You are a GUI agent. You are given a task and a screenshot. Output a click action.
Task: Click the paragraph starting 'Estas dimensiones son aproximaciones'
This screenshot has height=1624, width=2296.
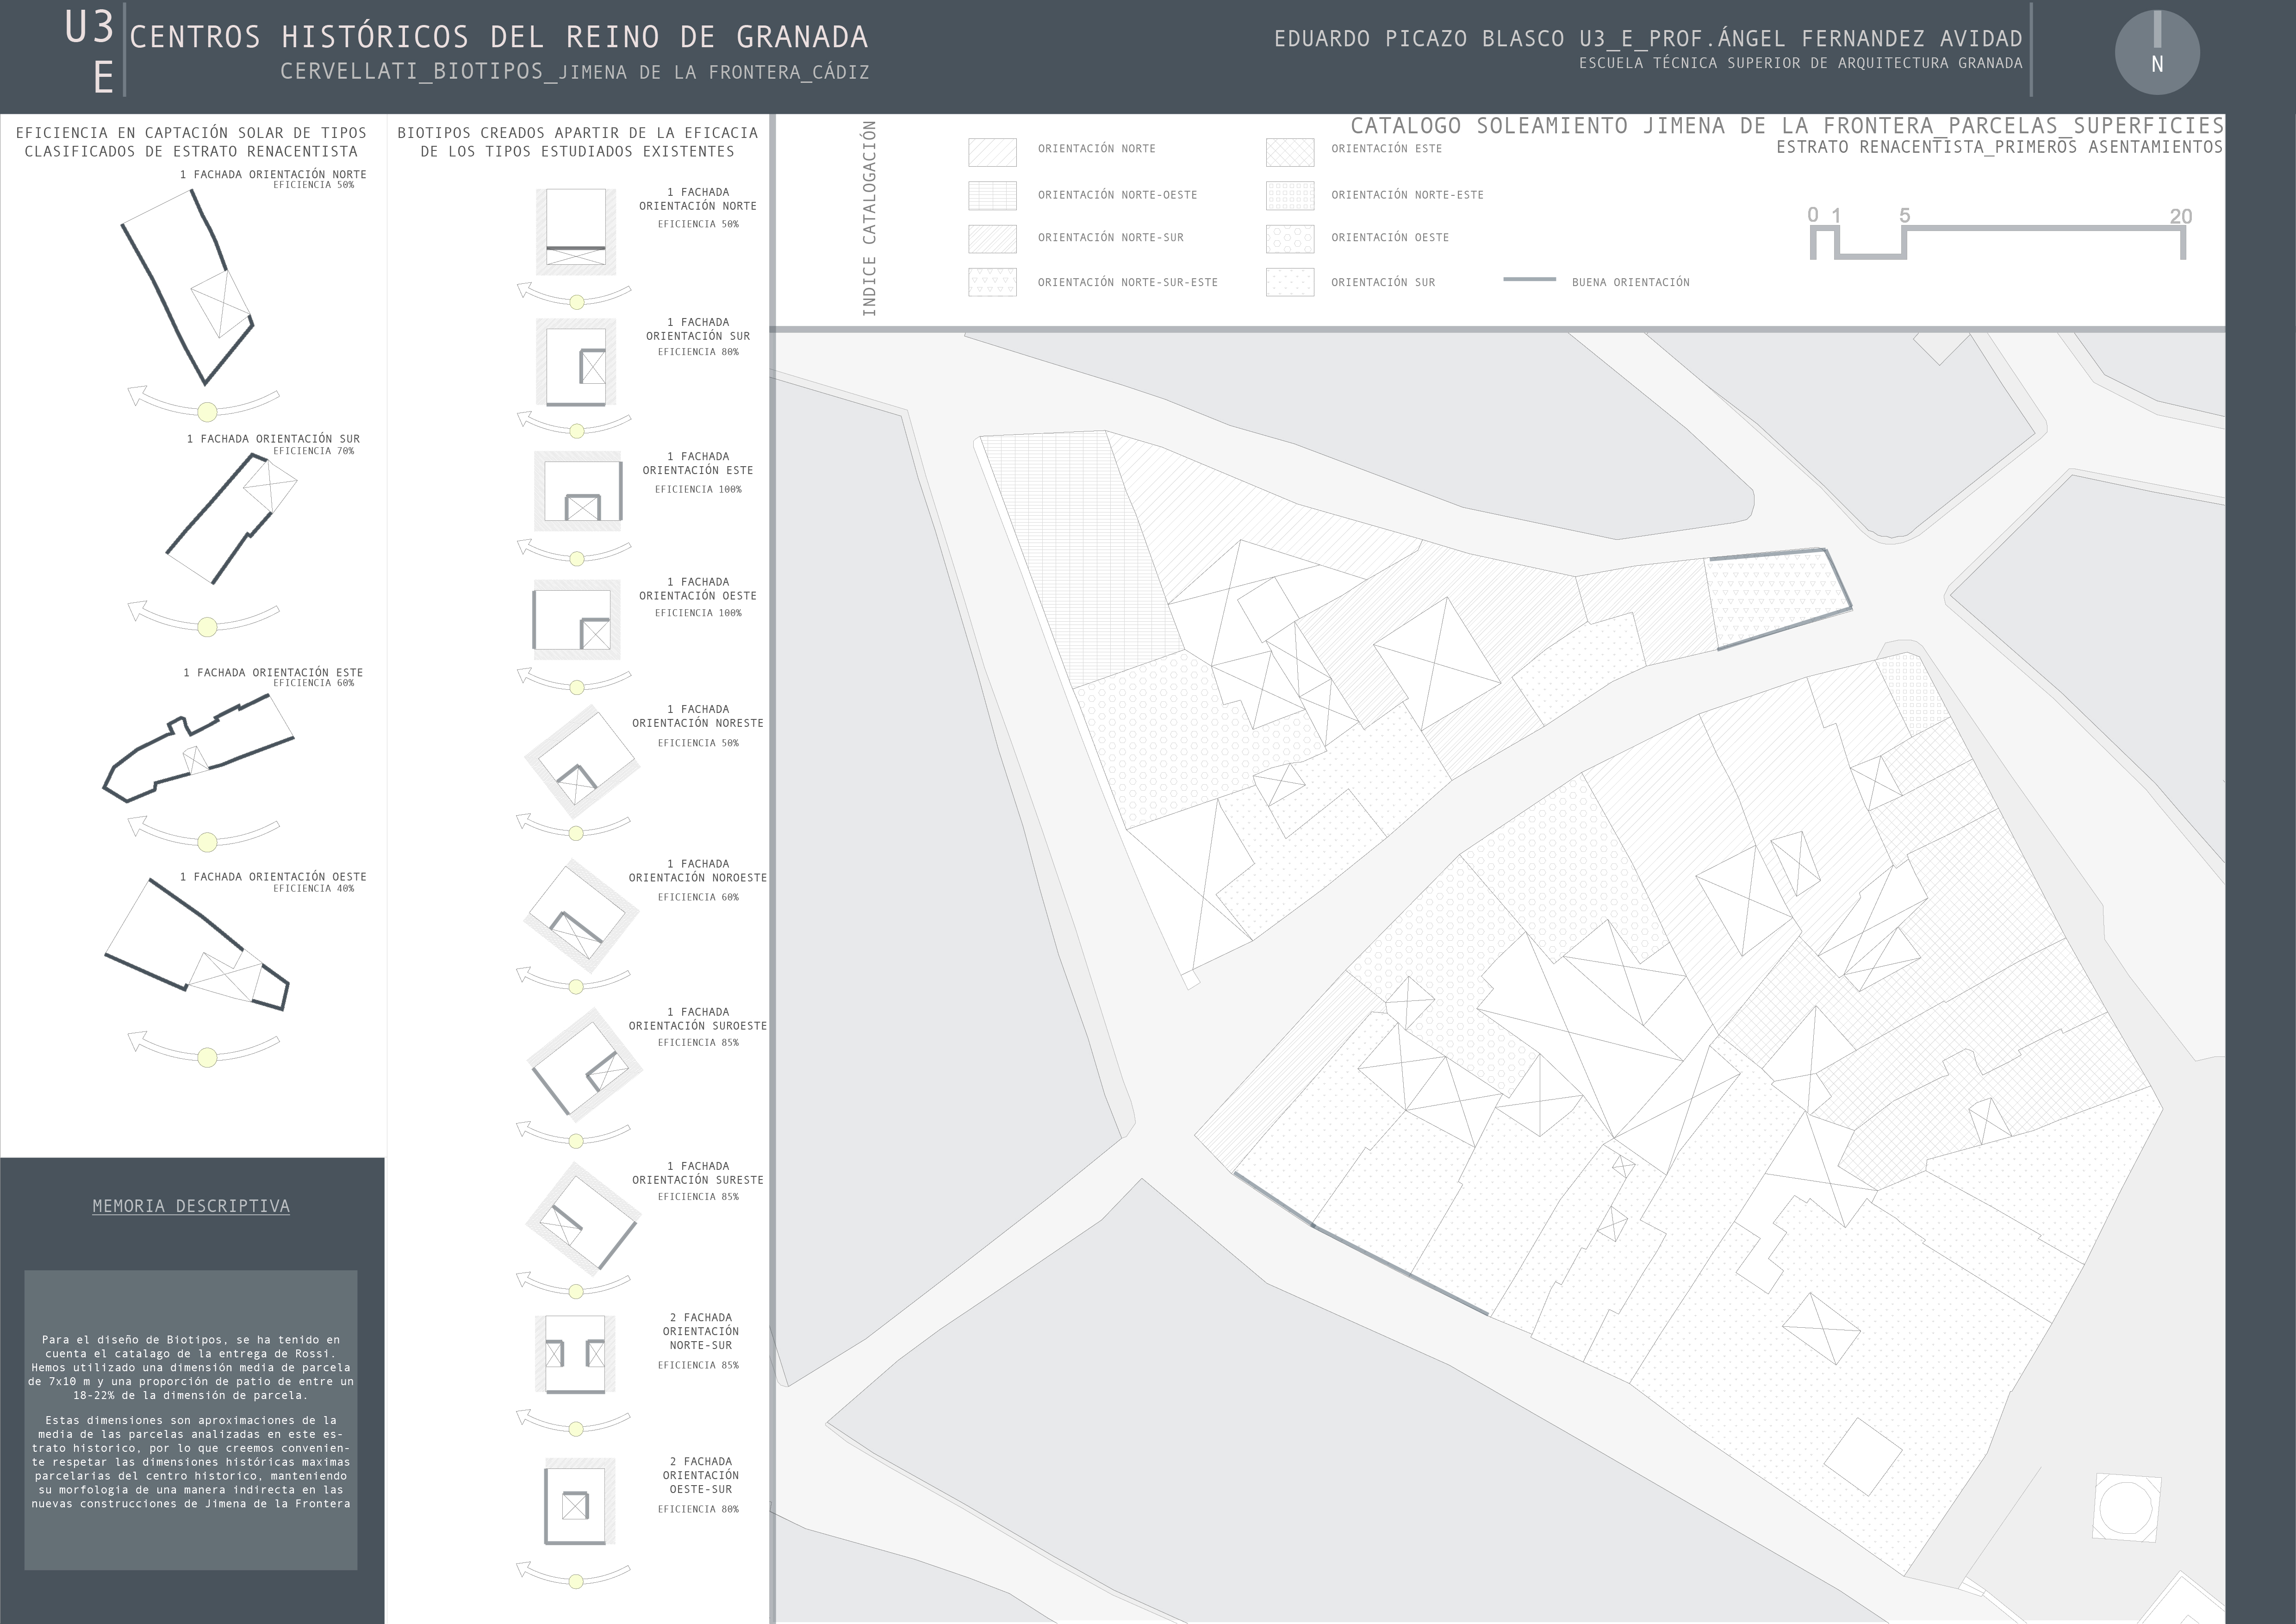tap(191, 1462)
